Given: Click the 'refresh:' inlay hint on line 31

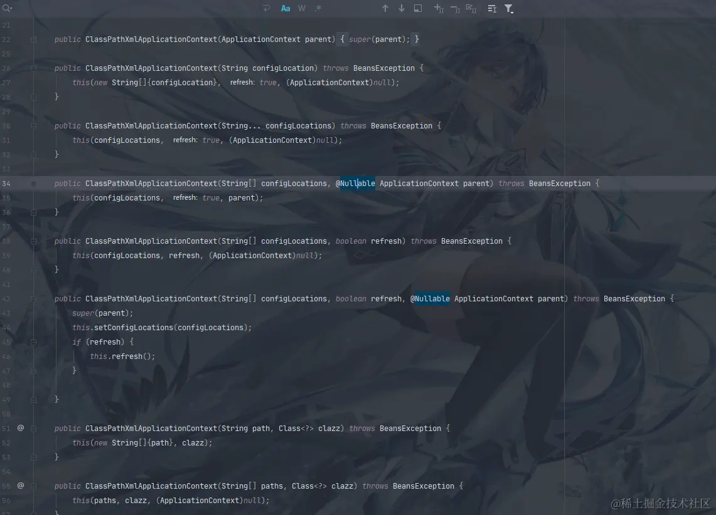Looking at the screenshot, I should (185, 140).
